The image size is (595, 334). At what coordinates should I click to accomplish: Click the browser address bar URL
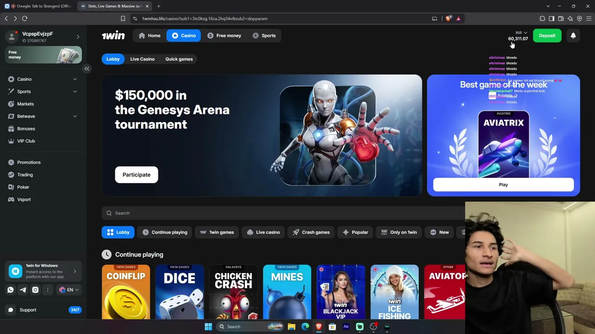(205, 19)
